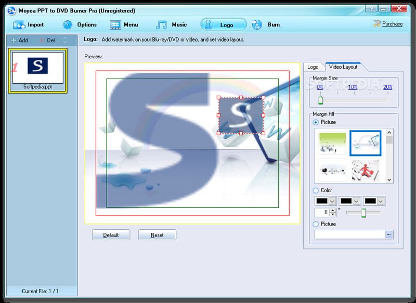Image resolution: width=416 pixels, height=303 pixels.
Task: Set margin size to 0%
Action: pos(320,87)
